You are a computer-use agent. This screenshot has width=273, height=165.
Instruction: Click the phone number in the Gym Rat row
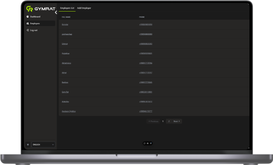(146, 92)
